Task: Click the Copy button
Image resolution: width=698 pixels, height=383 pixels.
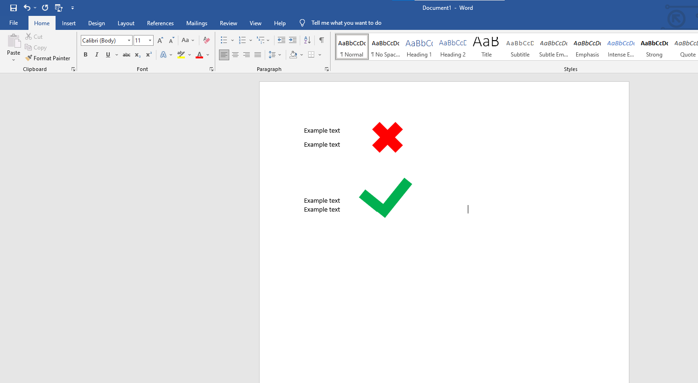Action: point(36,47)
